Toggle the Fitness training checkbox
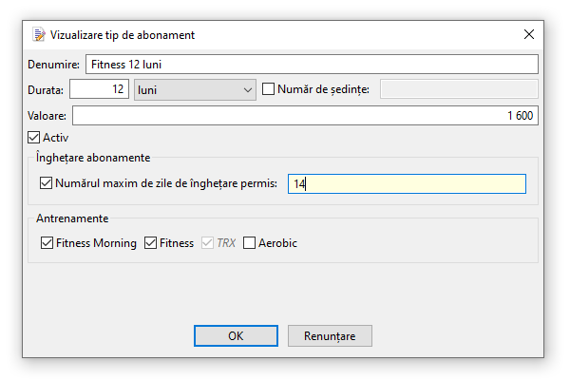Screen dimensions: 570x380 (150, 243)
